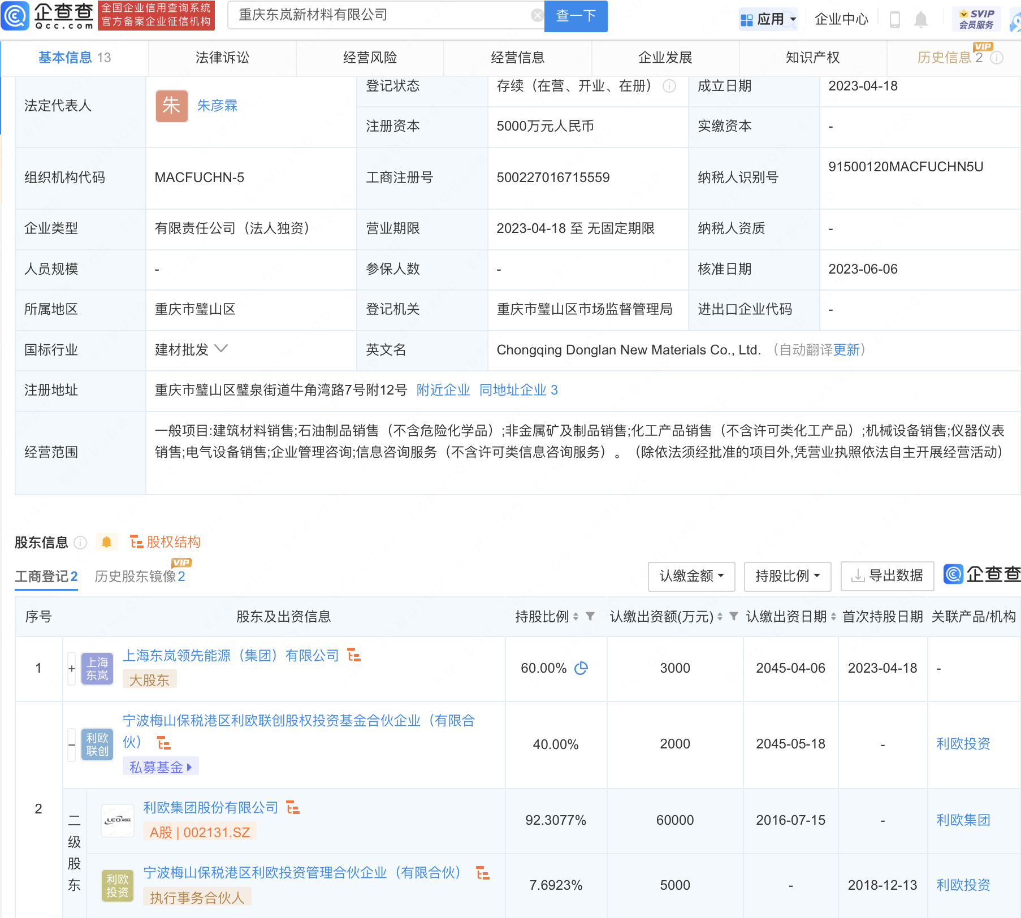
Task: Switch to the 经营信息 tab
Action: point(517,58)
